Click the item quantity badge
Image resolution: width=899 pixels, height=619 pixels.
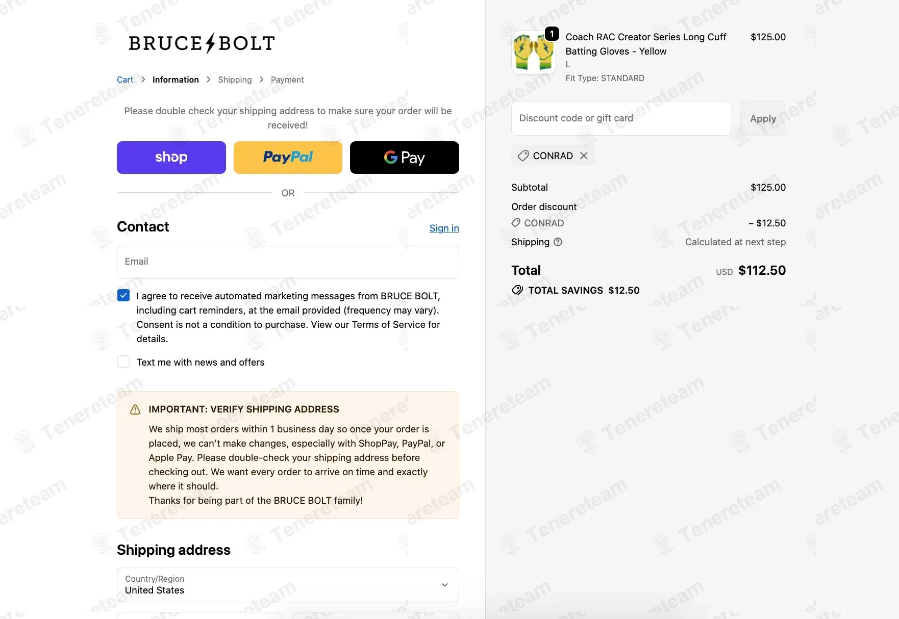coord(552,34)
